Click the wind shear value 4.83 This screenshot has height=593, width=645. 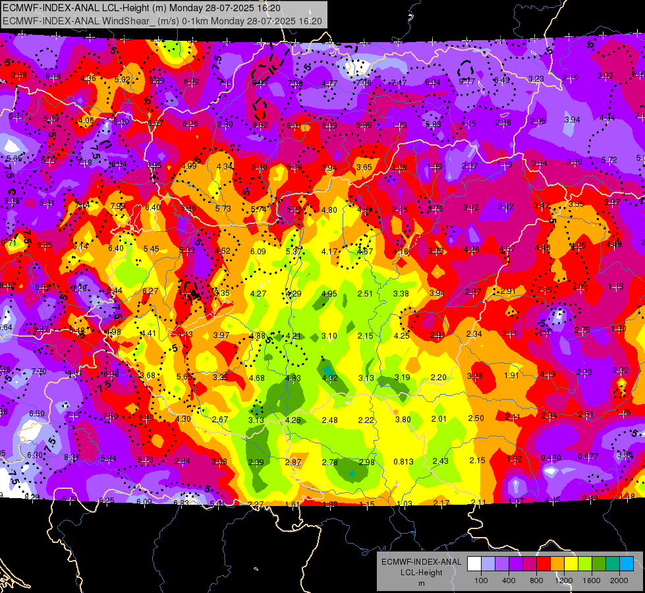(293, 378)
